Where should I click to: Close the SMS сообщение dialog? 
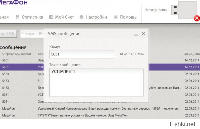tap(143, 33)
